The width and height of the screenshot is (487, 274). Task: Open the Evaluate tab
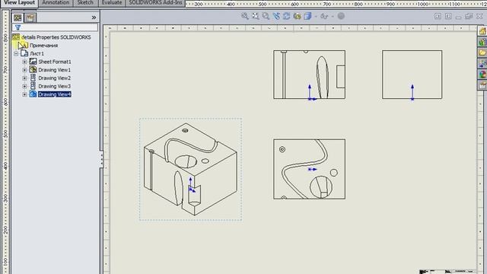tap(112, 3)
